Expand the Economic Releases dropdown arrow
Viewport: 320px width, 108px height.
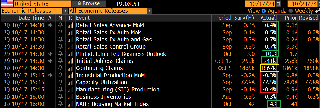pos(65,11)
